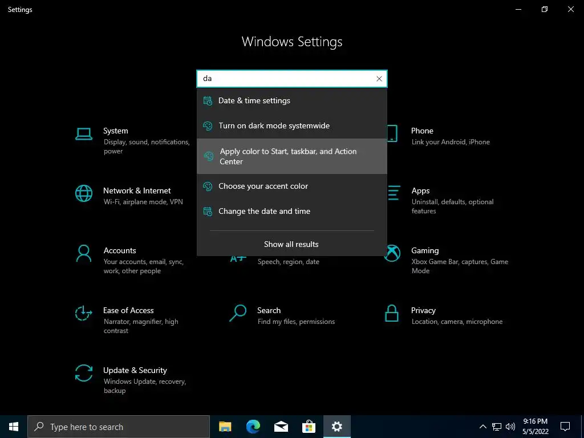Open the Search magnifier category icon
The width and height of the screenshot is (584, 438).
pos(238,313)
